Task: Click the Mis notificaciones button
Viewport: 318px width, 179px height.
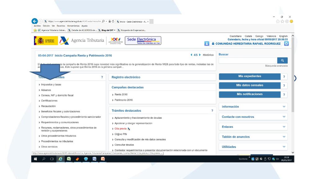Action: [x=250, y=94]
